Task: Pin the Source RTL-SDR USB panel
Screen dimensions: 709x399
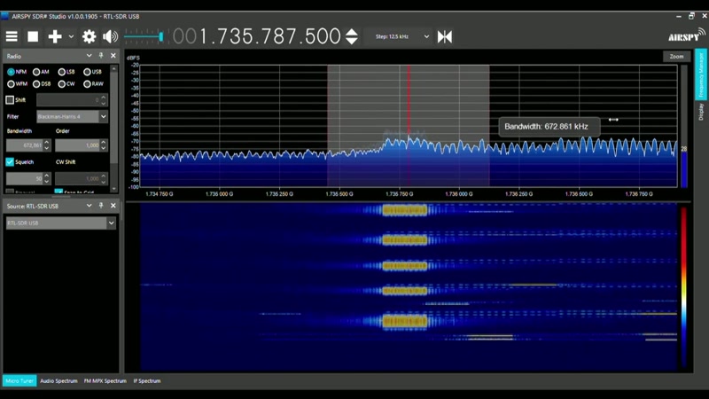Action: (101, 206)
